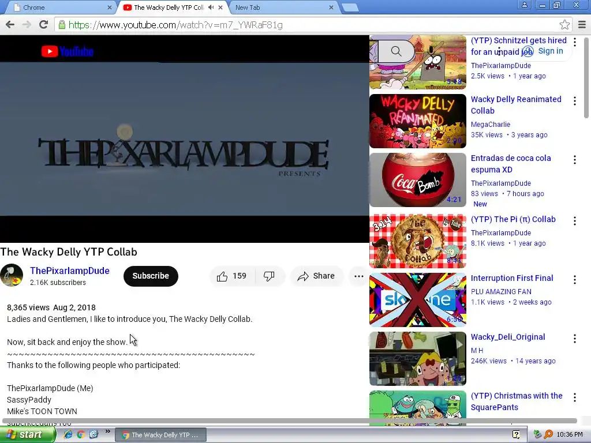Mute tab via speaker icon on tab
591x443 pixels.
211,7
